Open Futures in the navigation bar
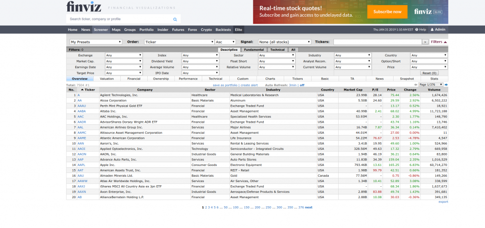Screen dimensions: 485x228 178,30
